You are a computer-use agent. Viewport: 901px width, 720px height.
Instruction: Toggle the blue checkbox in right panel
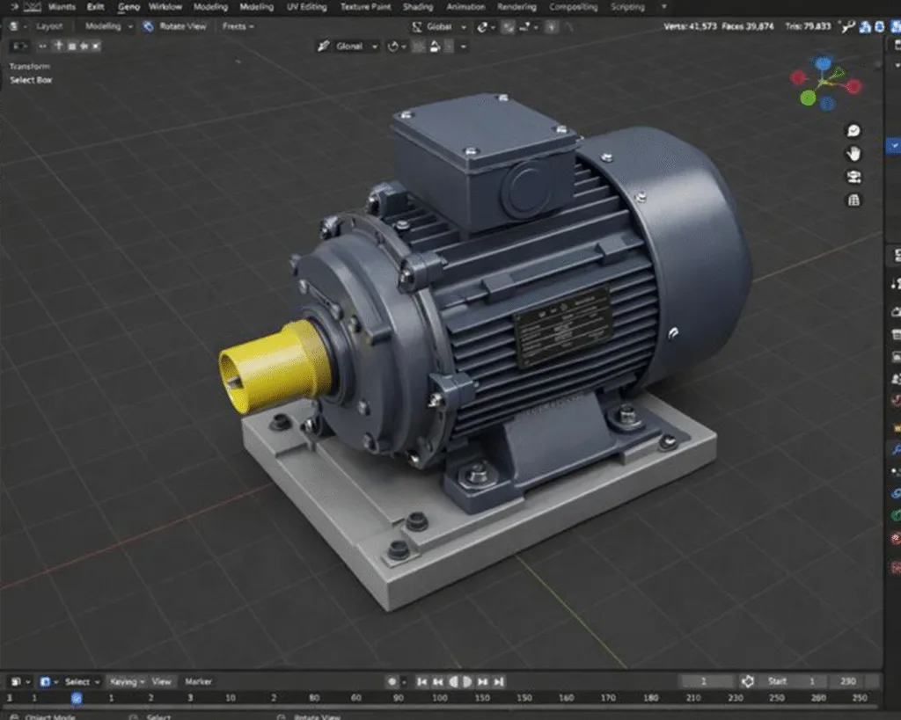[x=894, y=145]
